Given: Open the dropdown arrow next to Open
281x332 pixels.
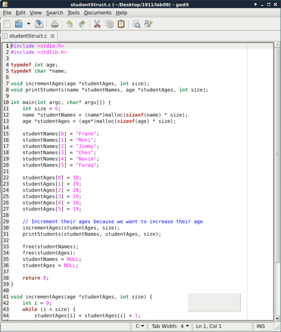Looking at the screenshot, I should [x=28, y=24].
